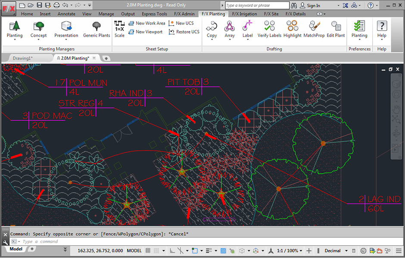Click the Generic Plants icon
This screenshot has width=405, height=258.
[x=97, y=27]
